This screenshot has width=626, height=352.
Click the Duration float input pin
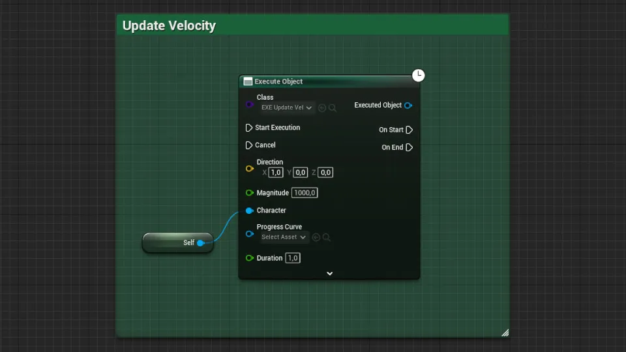(x=250, y=258)
